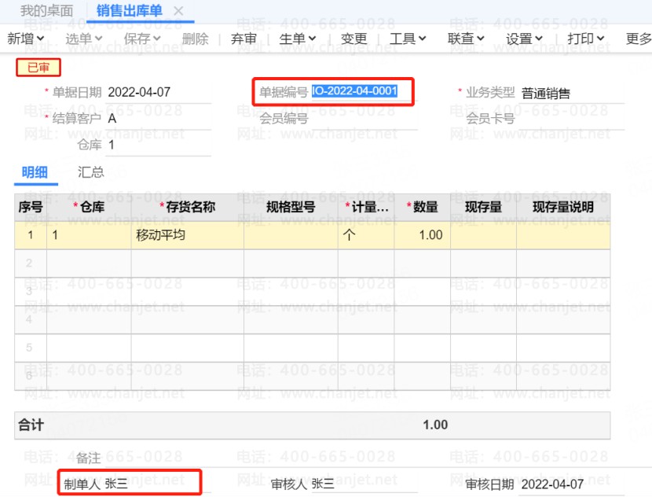The image size is (652, 497).
Task: Expand the 工具 dropdown
Action: point(408,39)
